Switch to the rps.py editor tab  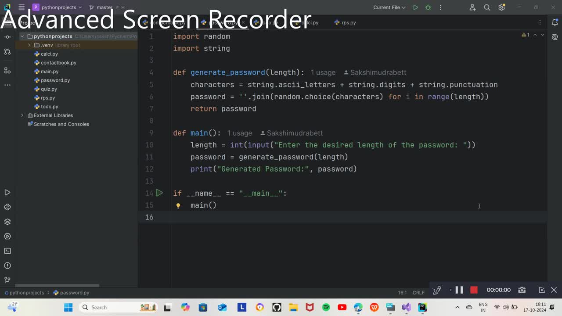click(348, 22)
